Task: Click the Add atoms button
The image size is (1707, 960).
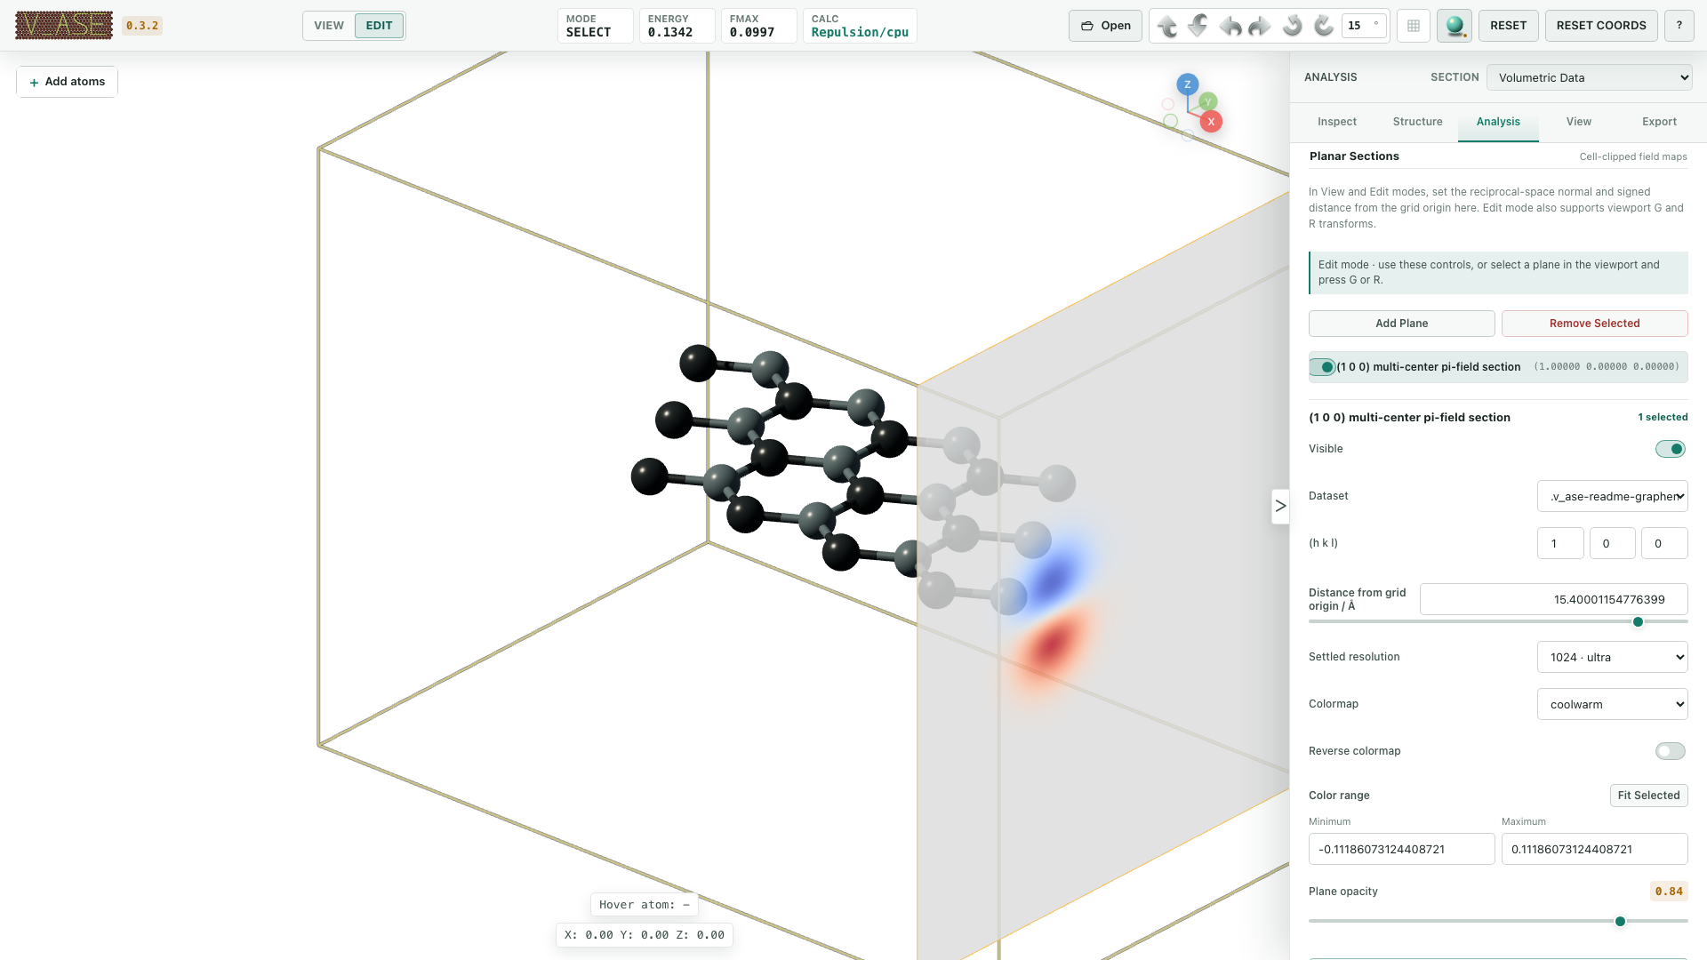Action: pyautogui.click(x=68, y=82)
